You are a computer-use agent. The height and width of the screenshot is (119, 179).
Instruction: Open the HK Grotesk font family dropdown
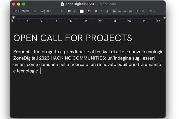[x=24, y=11]
